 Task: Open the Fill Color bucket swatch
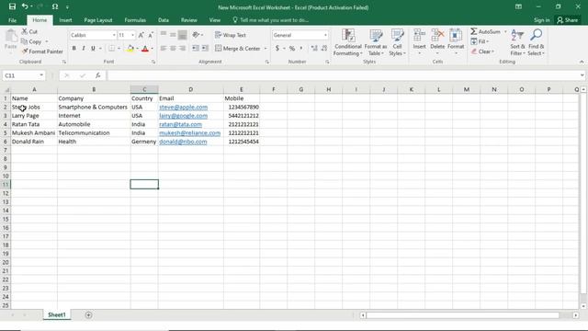pyautogui.click(x=130, y=49)
